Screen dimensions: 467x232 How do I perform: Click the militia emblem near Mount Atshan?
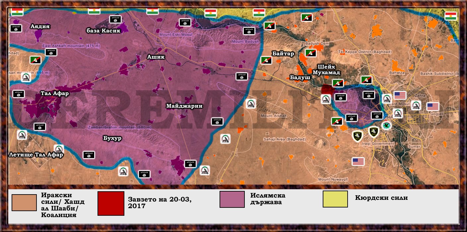pos(251,104)
